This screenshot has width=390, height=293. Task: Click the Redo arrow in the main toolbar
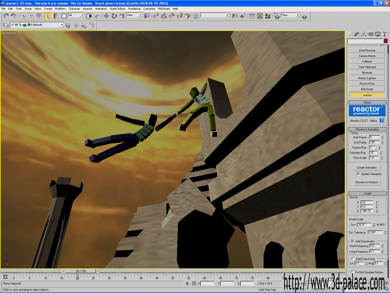pyautogui.click(x=14, y=16)
